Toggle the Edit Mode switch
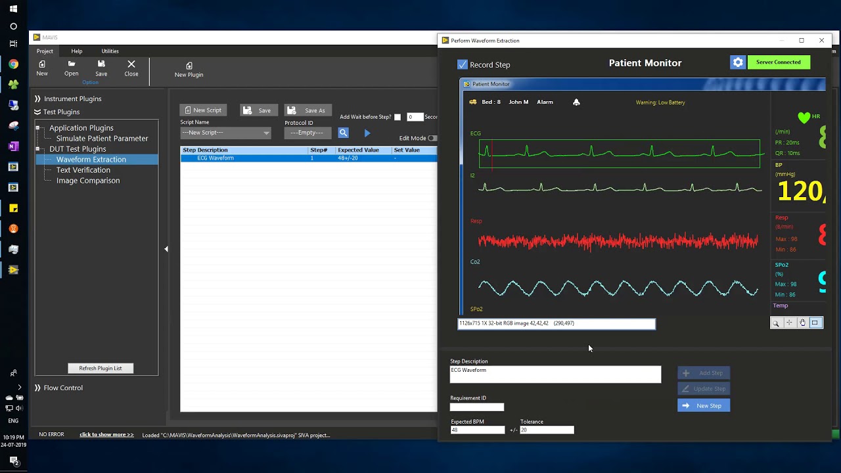Screen dimensions: 841x473 432,138
